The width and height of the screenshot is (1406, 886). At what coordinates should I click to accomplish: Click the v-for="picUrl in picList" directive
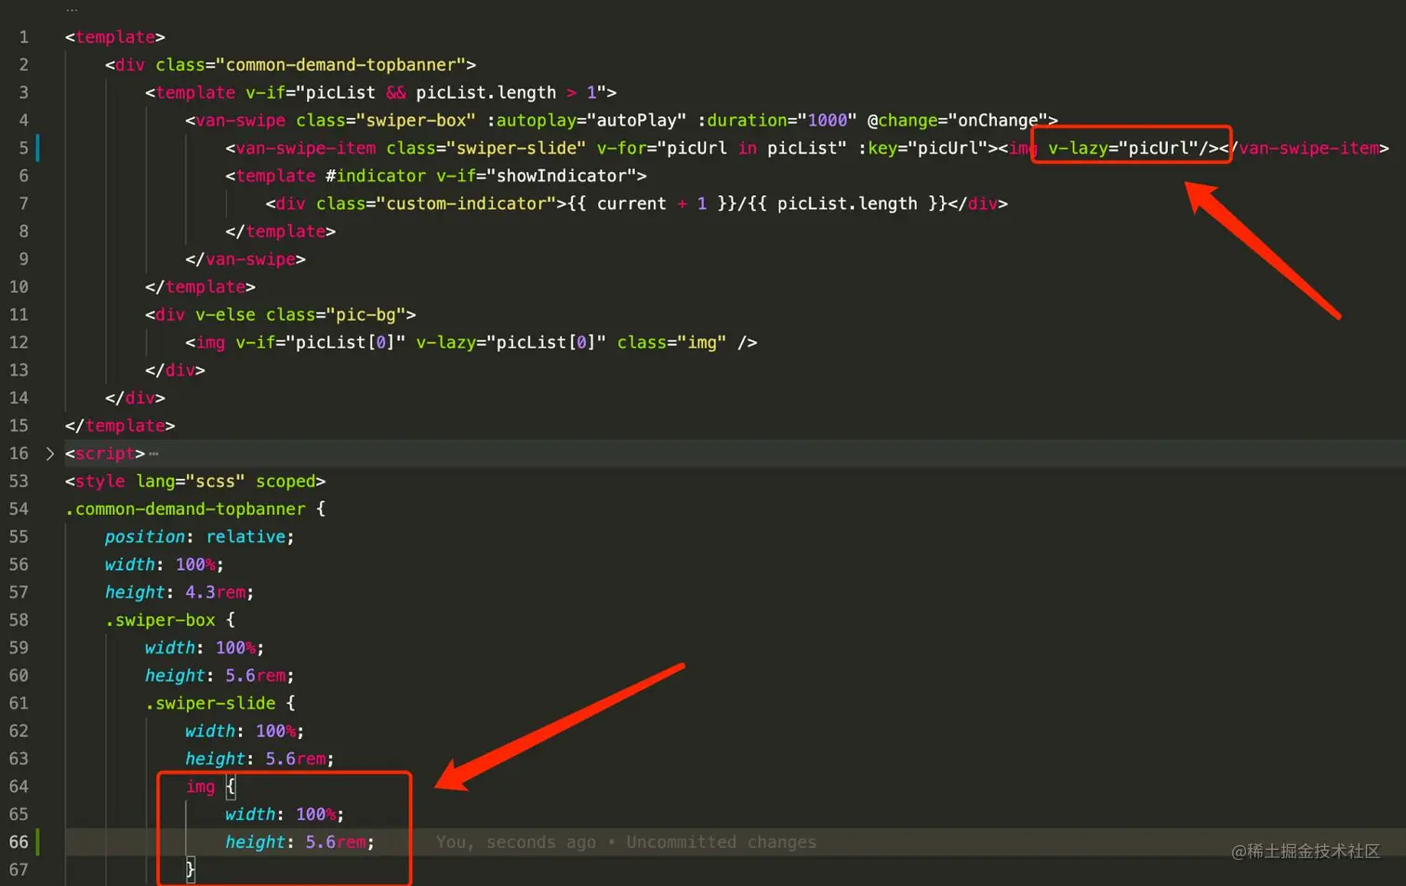pyautogui.click(x=722, y=149)
